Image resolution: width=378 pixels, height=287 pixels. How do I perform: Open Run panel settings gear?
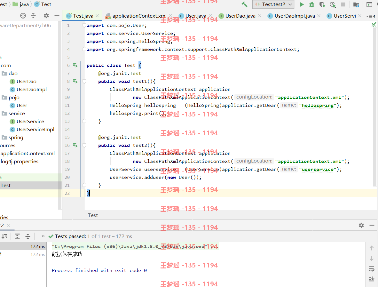pyautogui.click(x=361, y=225)
